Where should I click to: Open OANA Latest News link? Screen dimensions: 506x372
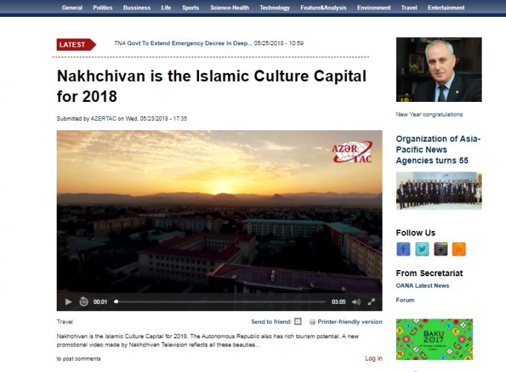[x=422, y=286]
